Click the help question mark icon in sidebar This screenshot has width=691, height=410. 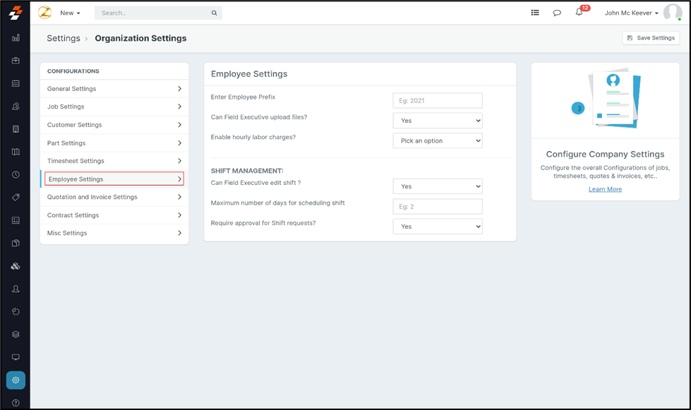(x=16, y=403)
